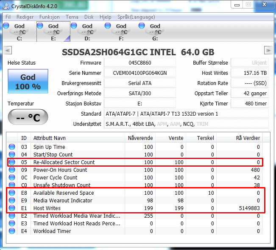Click the Understøttet features field
Image resolution: width=276 pixels, height=250 pixels.
pos(186,124)
